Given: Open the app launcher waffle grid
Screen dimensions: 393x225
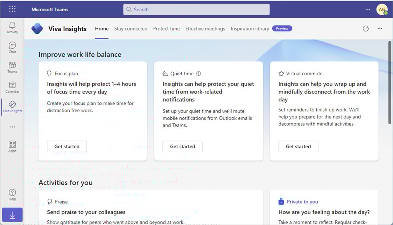Looking at the screenshot, I should pos(12,9).
